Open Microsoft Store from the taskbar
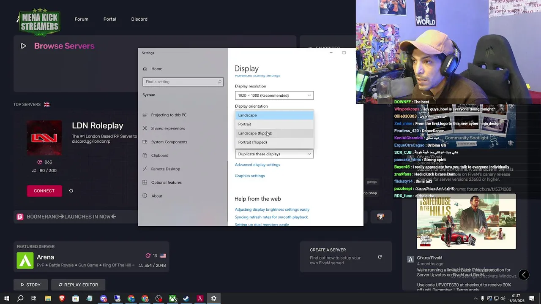 [x=76, y=299]
